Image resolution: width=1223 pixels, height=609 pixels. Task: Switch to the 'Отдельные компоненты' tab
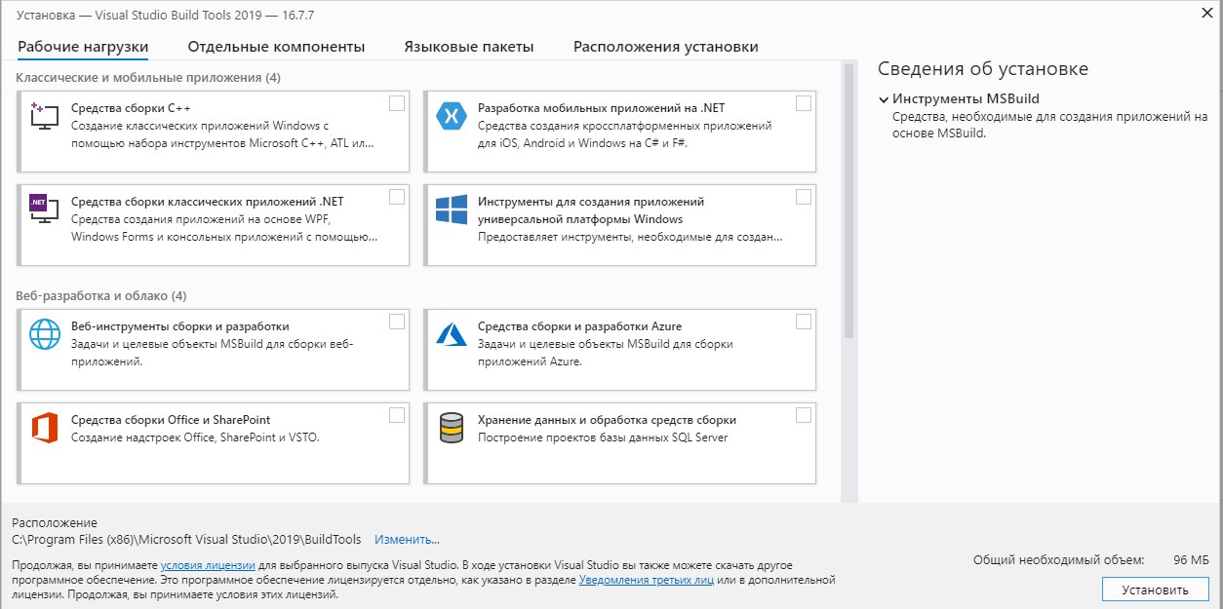pos(276,47)
